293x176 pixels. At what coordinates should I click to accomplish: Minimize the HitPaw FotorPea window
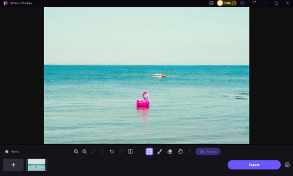[x=265, y=3]
